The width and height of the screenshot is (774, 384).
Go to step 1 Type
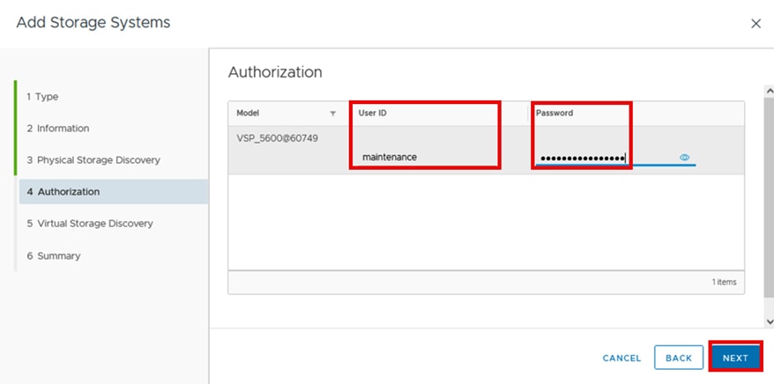click(42, 96)
